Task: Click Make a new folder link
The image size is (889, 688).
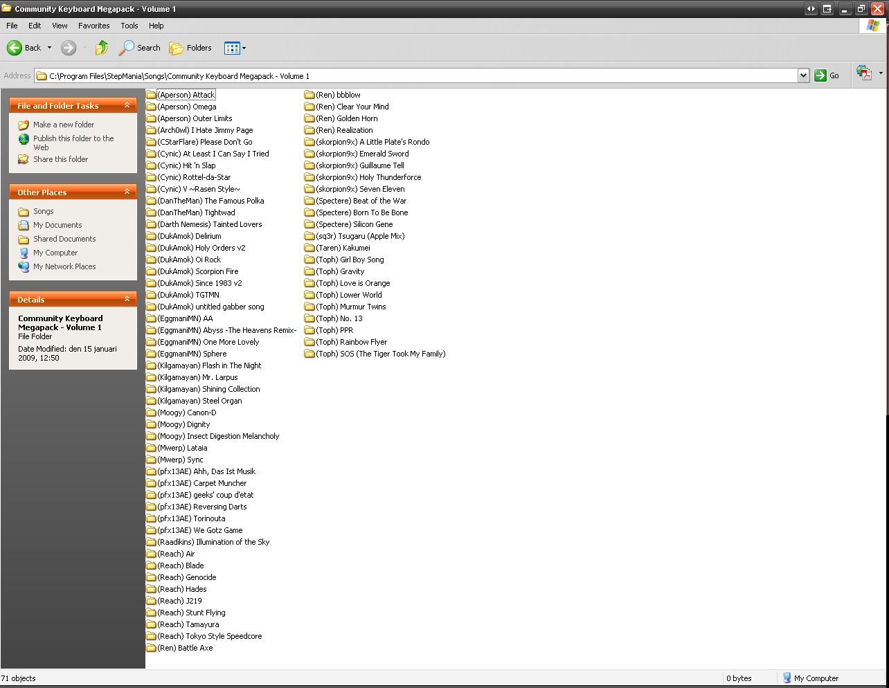Action: click(64, 125)
